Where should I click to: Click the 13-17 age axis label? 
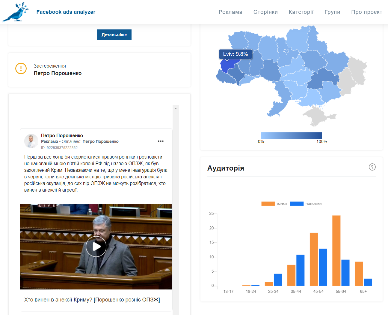[228, 291]
